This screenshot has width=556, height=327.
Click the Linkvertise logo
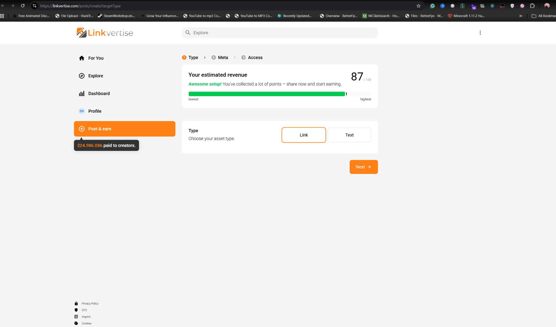pos(105,33)
